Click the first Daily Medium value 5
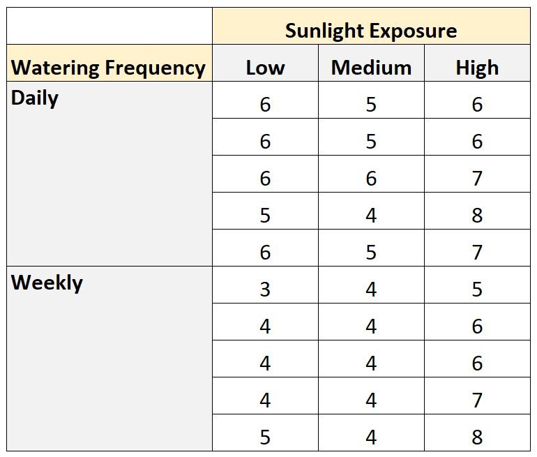Screen dimensions: 537x457 coord(371,100)
